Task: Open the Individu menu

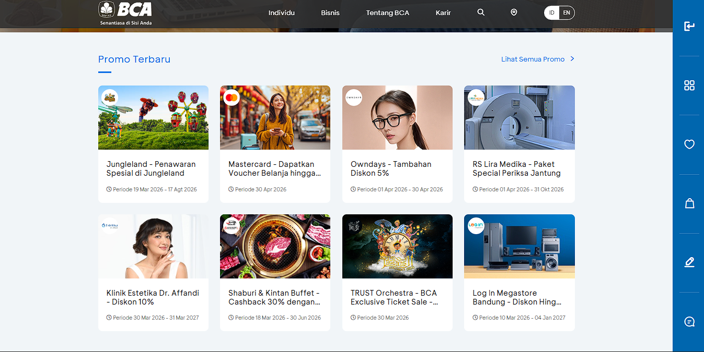Action: [282, 13]
